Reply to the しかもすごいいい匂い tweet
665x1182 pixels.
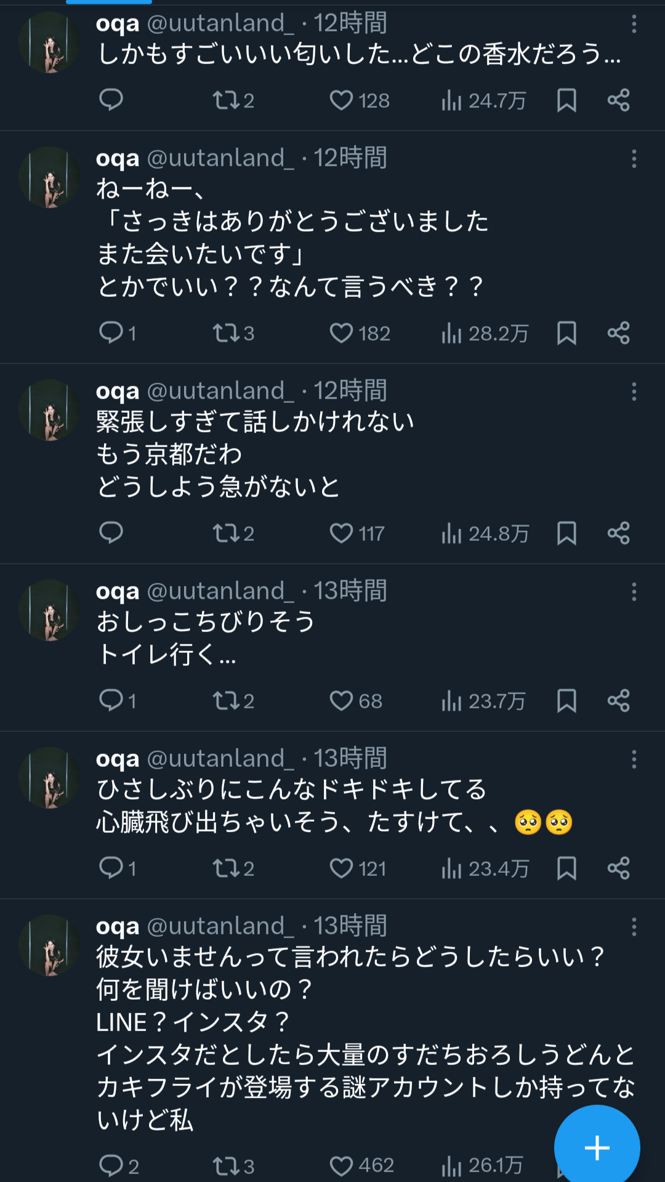coord(111,100)
